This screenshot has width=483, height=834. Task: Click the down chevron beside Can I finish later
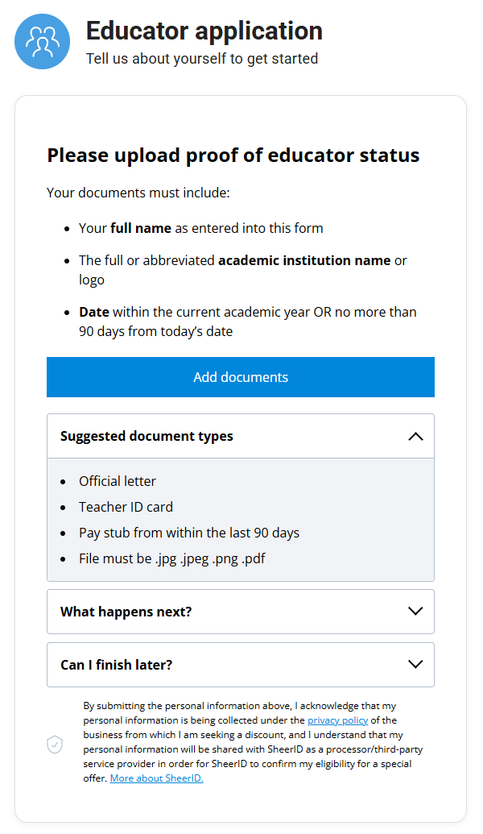(x=415, y=665)
